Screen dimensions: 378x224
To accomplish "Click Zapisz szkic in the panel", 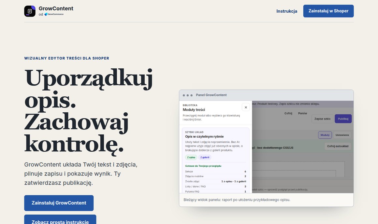I will coord(322,119).
